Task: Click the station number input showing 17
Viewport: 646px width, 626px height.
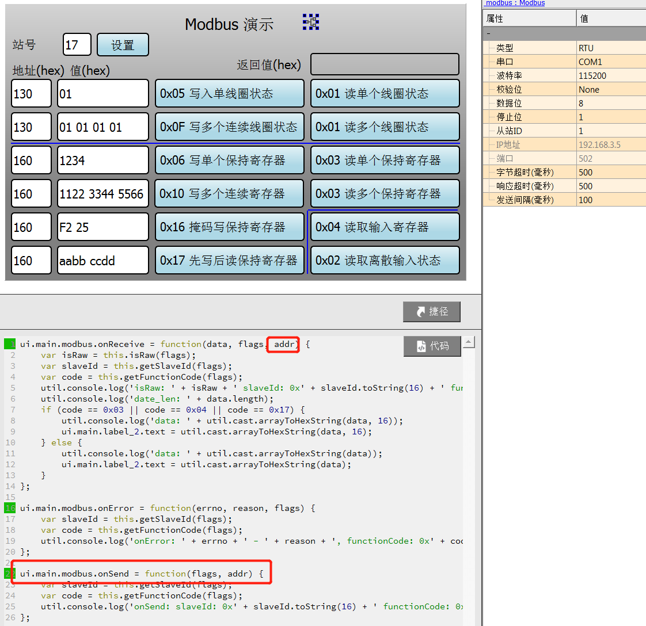Action: 77,44
